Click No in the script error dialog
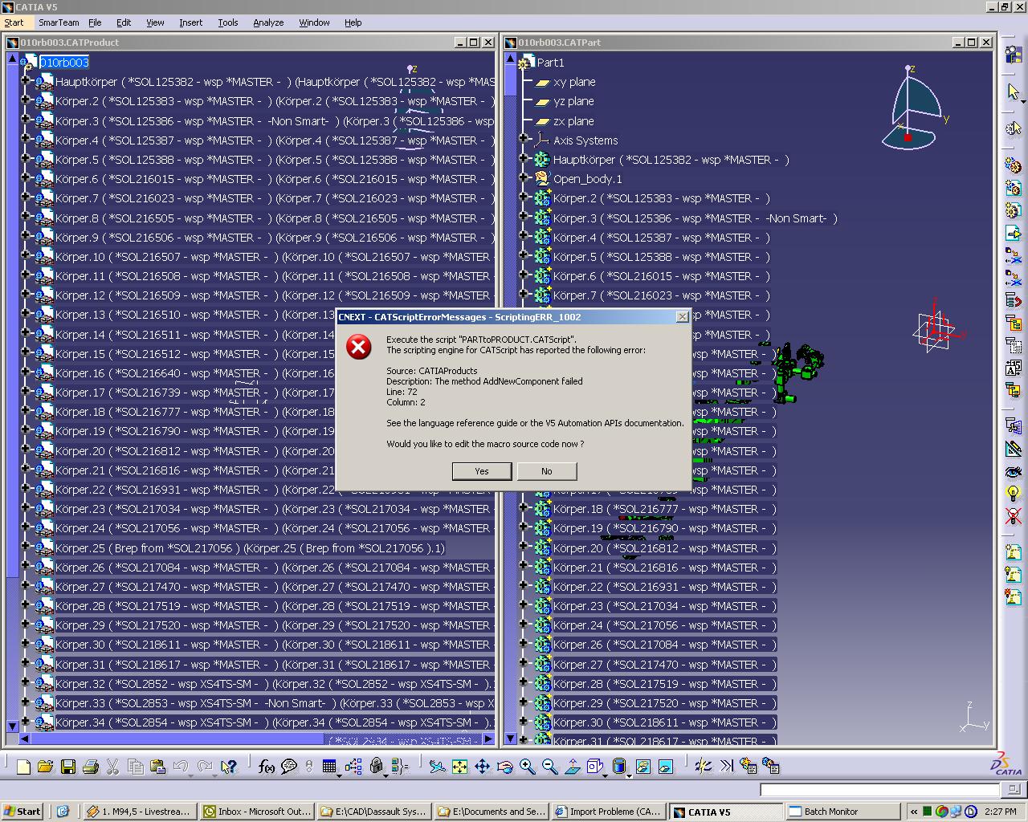Screen dimensions: 1028x822 point(547,471)
